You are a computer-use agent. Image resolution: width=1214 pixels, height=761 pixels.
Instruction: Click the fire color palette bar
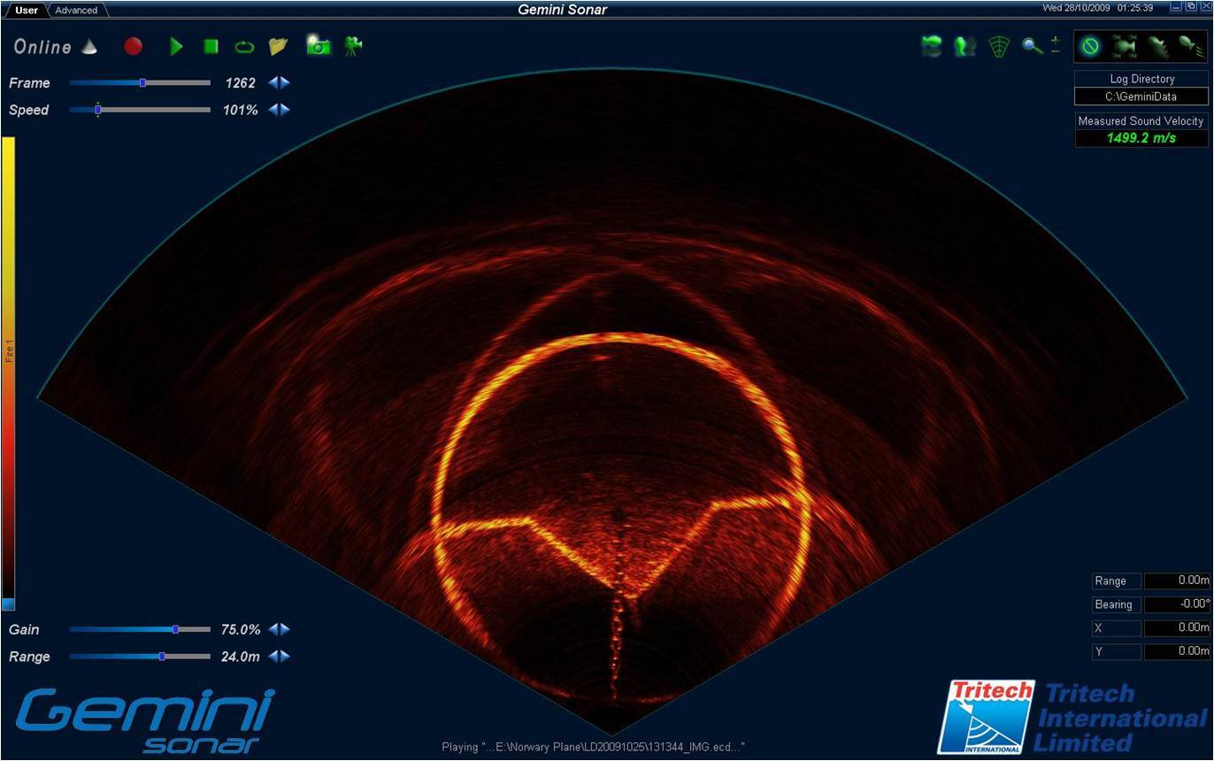[x=8, y=367]
